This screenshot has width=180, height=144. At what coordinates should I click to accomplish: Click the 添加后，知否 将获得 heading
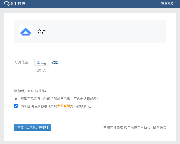30,91
